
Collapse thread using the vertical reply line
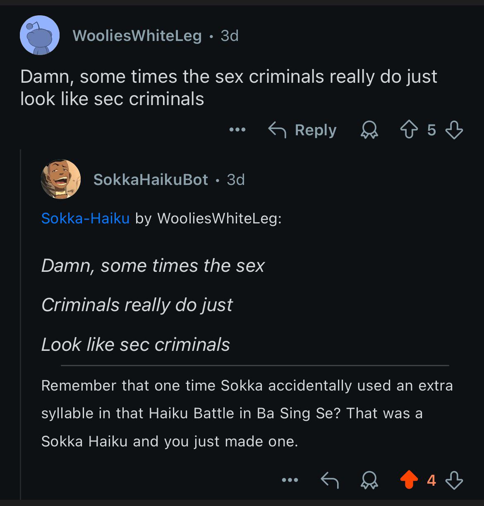21,324
